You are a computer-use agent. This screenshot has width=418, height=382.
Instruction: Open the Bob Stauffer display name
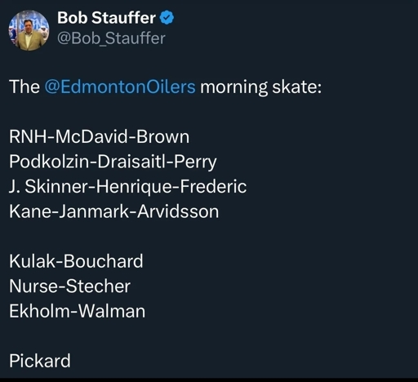pos(106,18)
